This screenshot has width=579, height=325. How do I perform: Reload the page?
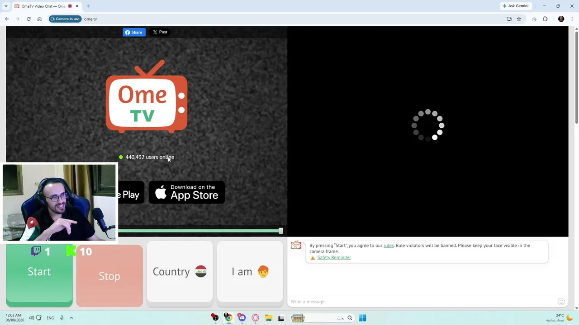click(x=28, y=19)
